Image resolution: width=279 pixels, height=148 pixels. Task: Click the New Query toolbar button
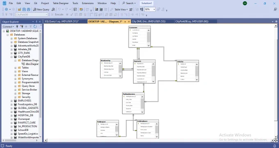[41, 9]
